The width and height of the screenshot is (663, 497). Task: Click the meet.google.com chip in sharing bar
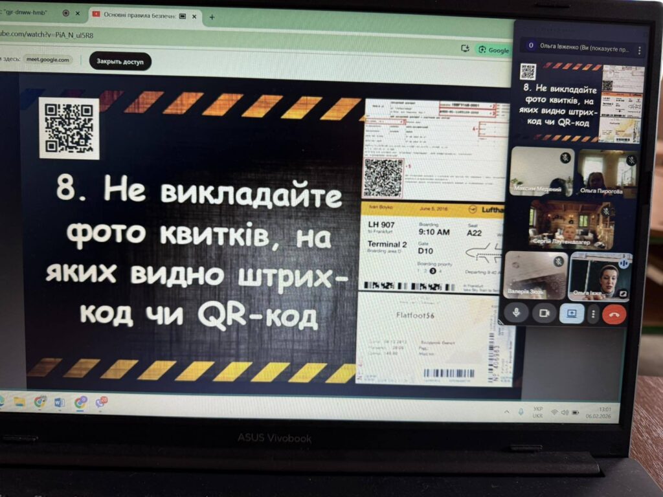tap(47, 60)
